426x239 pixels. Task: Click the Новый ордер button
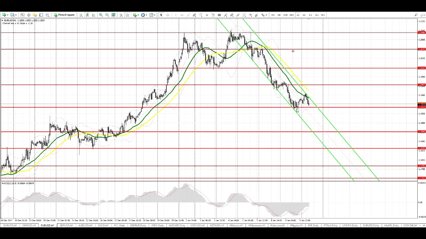coord(64,15)
